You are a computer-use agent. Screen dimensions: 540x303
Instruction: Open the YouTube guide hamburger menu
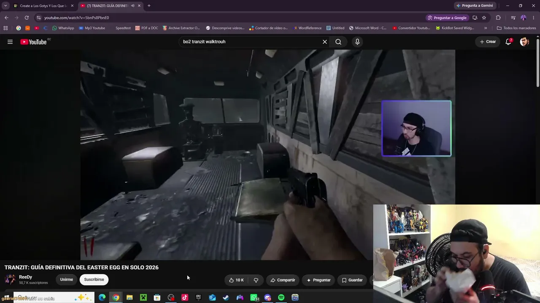click(x=10, y=42)
